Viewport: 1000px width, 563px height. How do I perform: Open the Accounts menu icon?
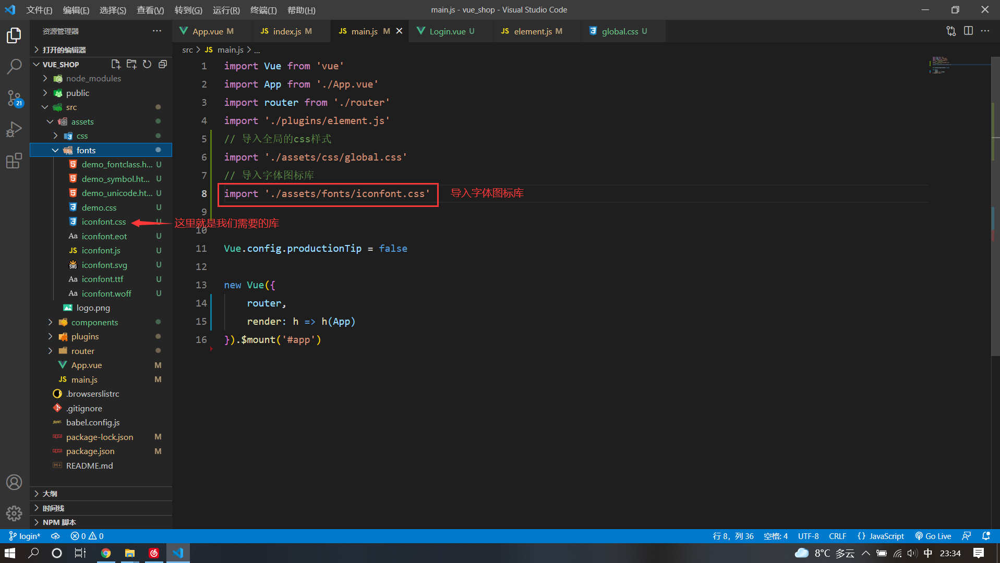pyautogui.click(x=14, y=482)
